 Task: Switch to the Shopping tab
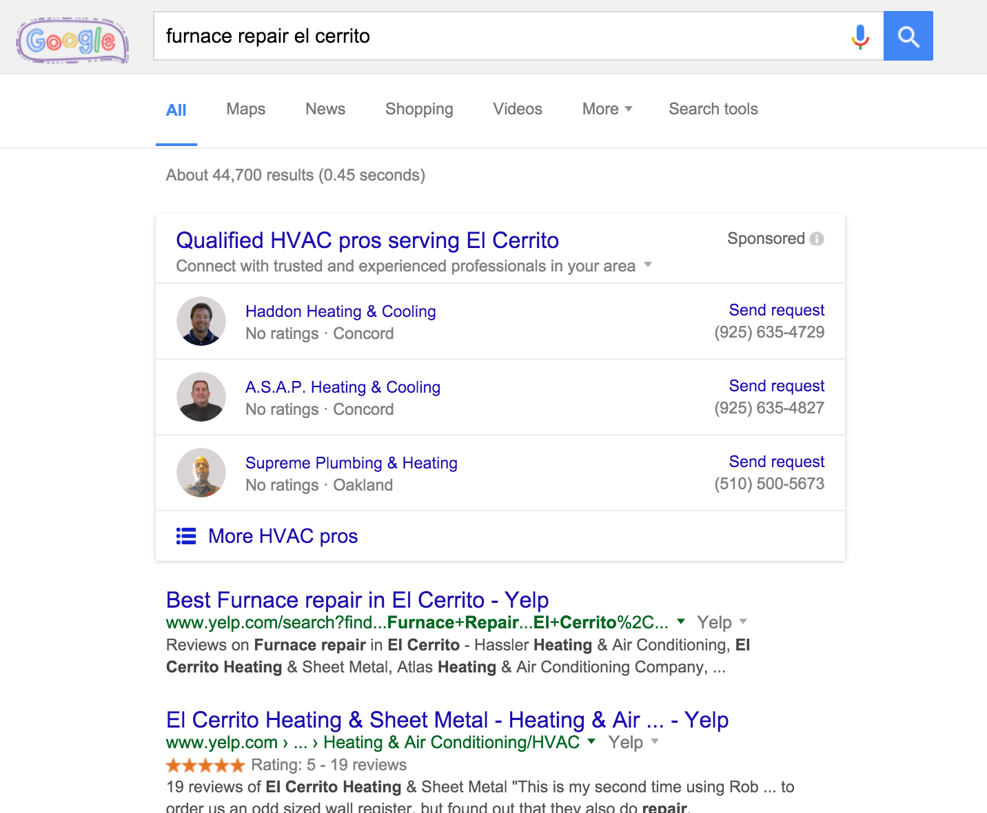click(419, 110)
